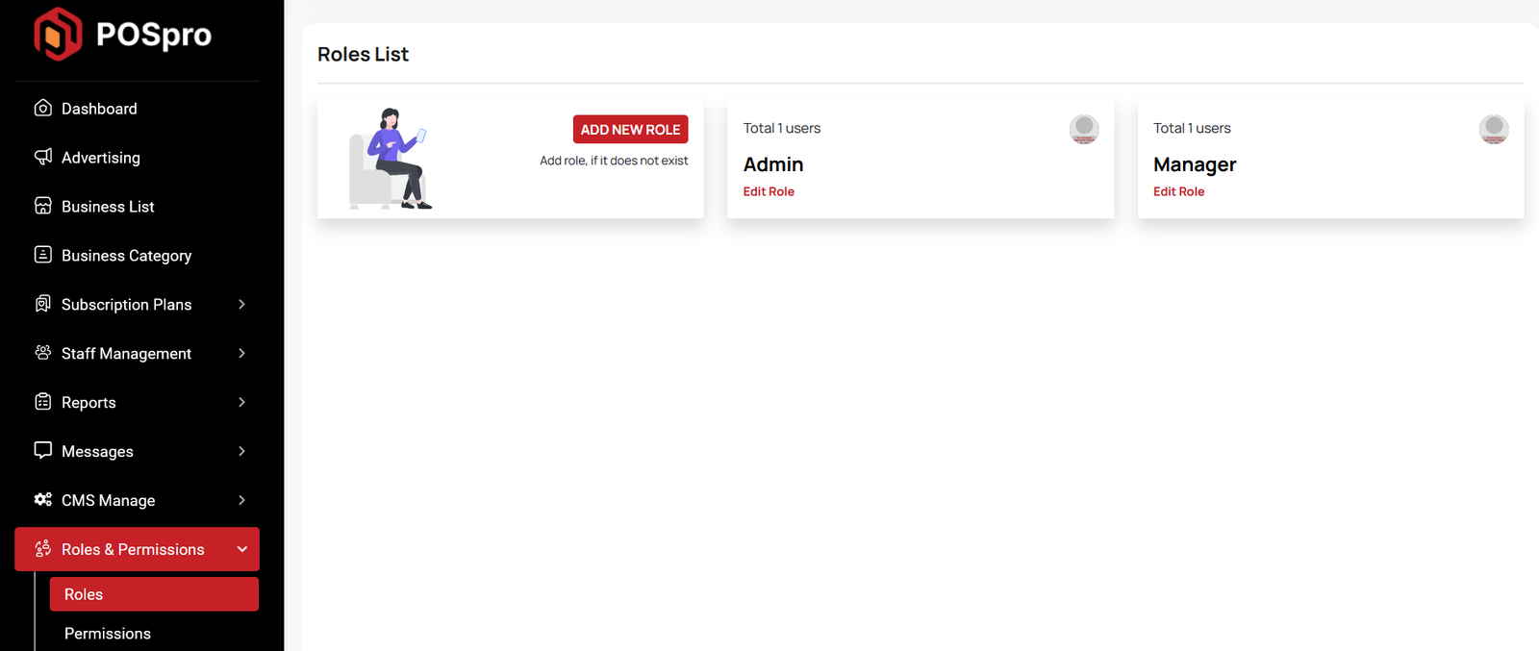Select the Roles submenu item
1539x651 pixels.
point(84,594)
